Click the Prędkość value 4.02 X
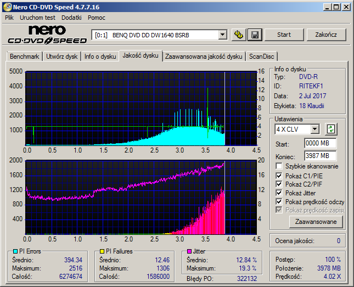Image resolution: width=354 pixels, height=287 pixels. point(333,277)
